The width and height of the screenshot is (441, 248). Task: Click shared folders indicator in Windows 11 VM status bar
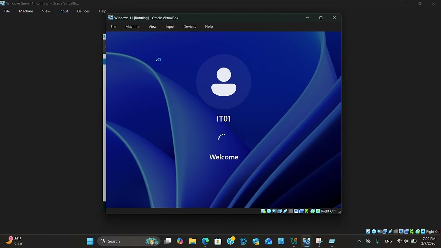point(291,211)
